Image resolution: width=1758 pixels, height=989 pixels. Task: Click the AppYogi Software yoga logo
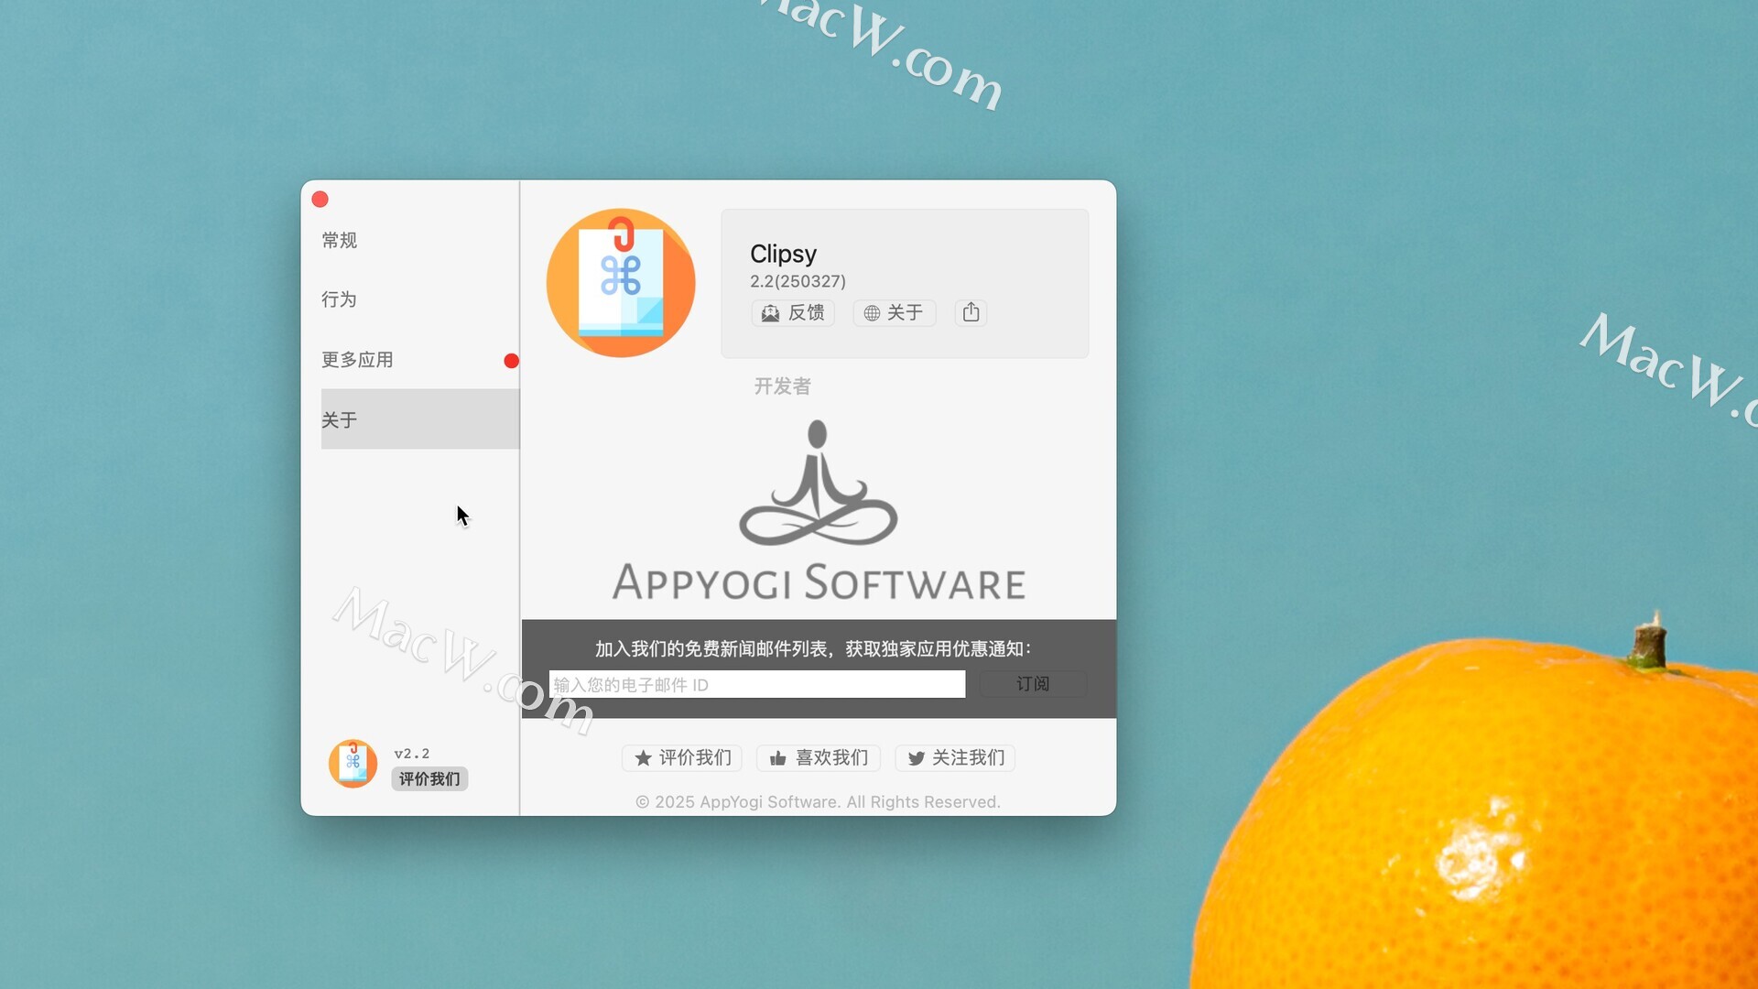(x=818, y=483)
